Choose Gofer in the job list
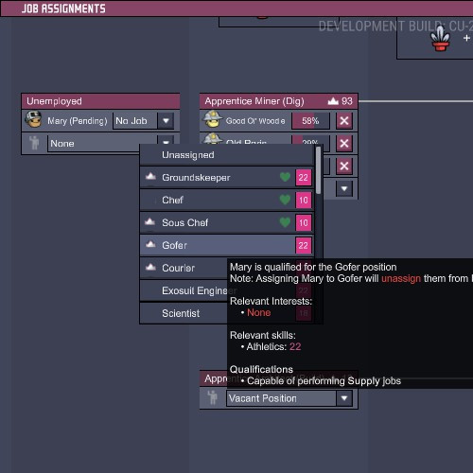 (x=227, y=245)
